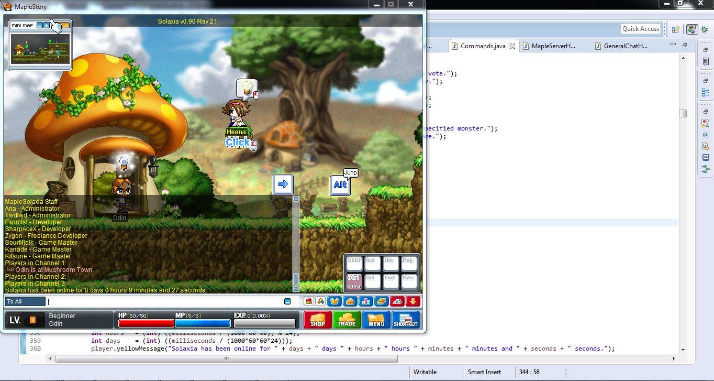Click the End quick slot

point(391,281)
